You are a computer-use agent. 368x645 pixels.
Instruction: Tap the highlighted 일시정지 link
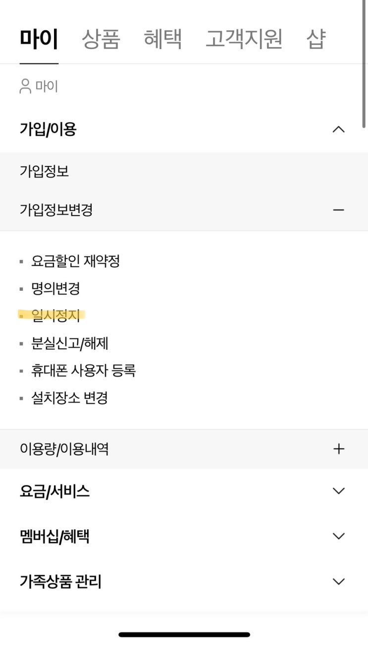[55, 316]
